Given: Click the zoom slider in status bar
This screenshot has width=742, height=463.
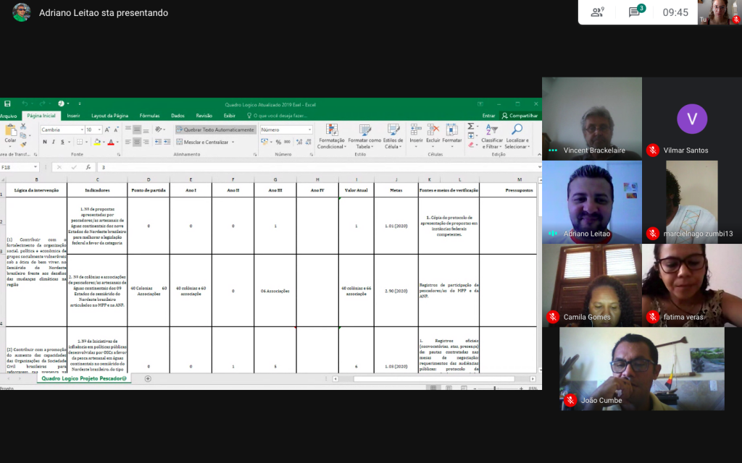Looking at the screenshot, I should click(x=495, y=388).
